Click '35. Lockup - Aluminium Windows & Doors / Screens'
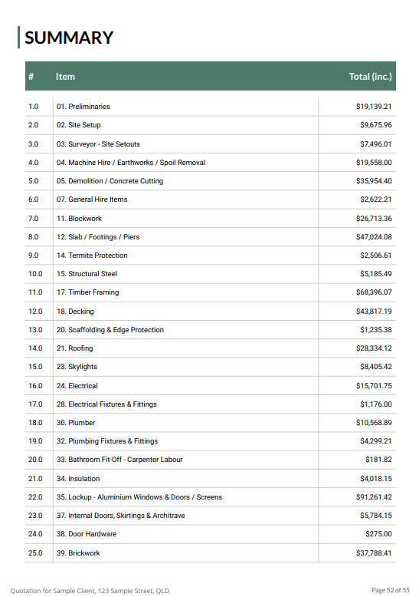The image size is (419, 597). click(x=139, y=497)
